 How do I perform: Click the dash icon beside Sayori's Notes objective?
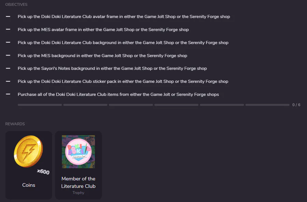pyautogui.click(x=8, y=68)
